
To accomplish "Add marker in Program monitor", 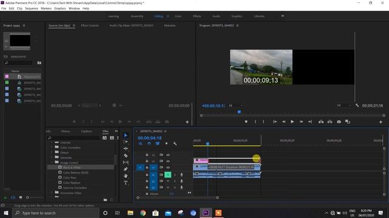I will (246, 122).
